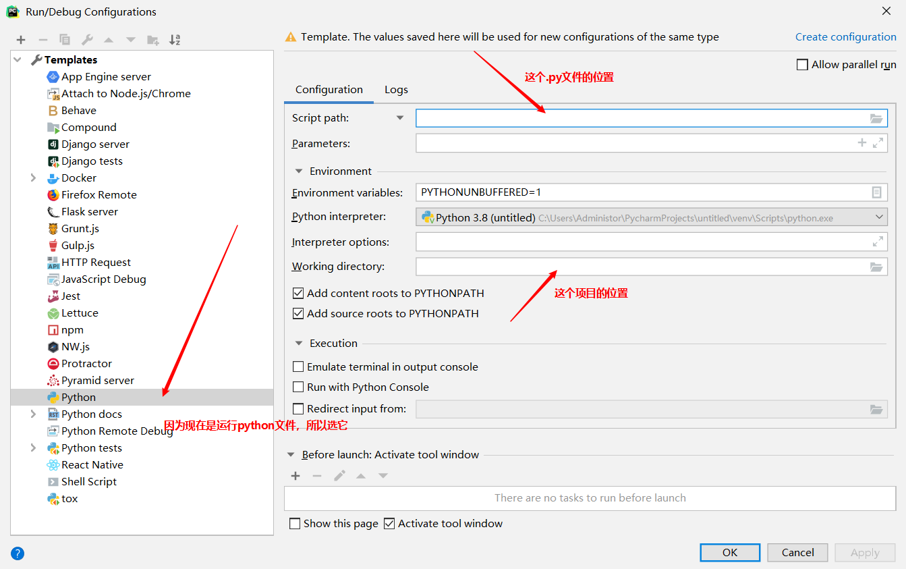Click the plus icon in Parameters field
Viewport: 906px width, 569px height.
861,142
